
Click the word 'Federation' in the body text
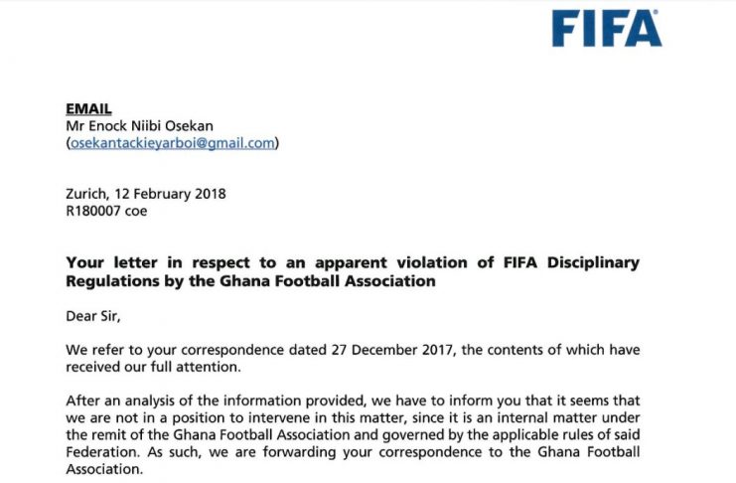pos(102,452)
